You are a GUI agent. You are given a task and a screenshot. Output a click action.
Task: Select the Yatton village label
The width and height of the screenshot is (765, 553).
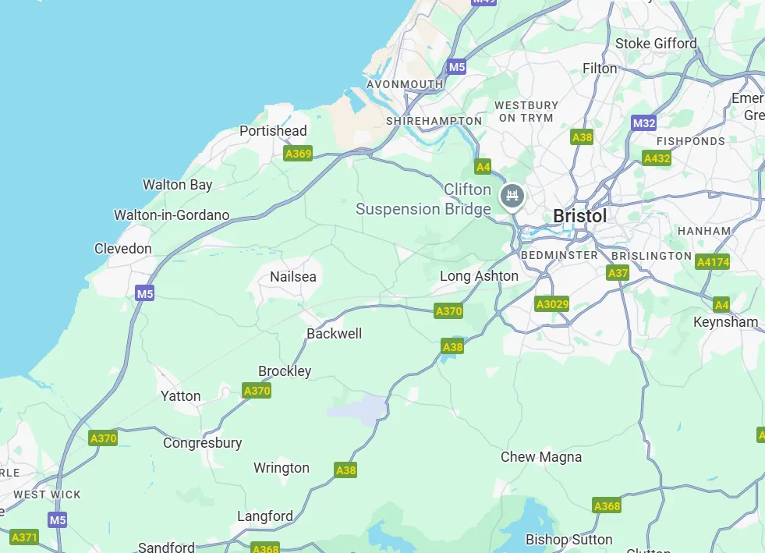[x=180, y=396]
